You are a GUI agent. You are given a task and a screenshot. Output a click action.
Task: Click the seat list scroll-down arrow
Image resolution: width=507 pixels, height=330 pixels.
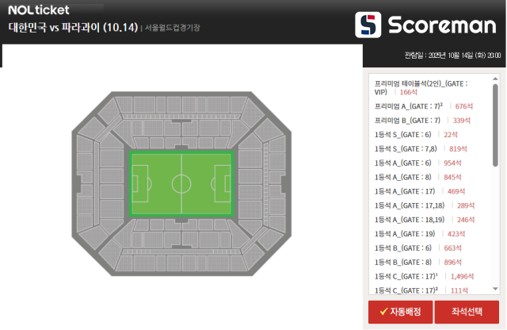[495, 289]
